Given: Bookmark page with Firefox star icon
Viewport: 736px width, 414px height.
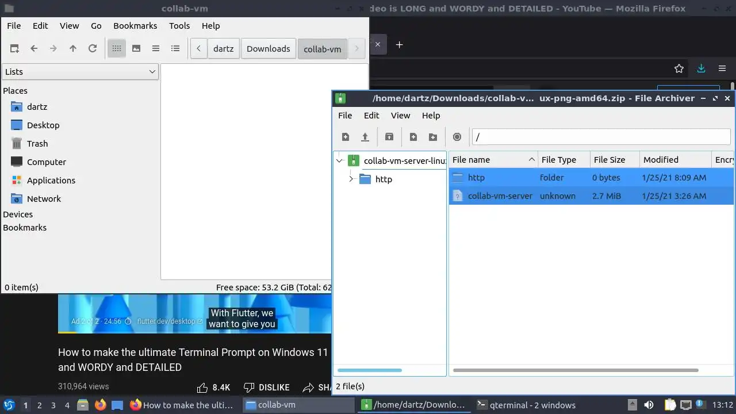Looking at the screenshot, I should 679,68.
